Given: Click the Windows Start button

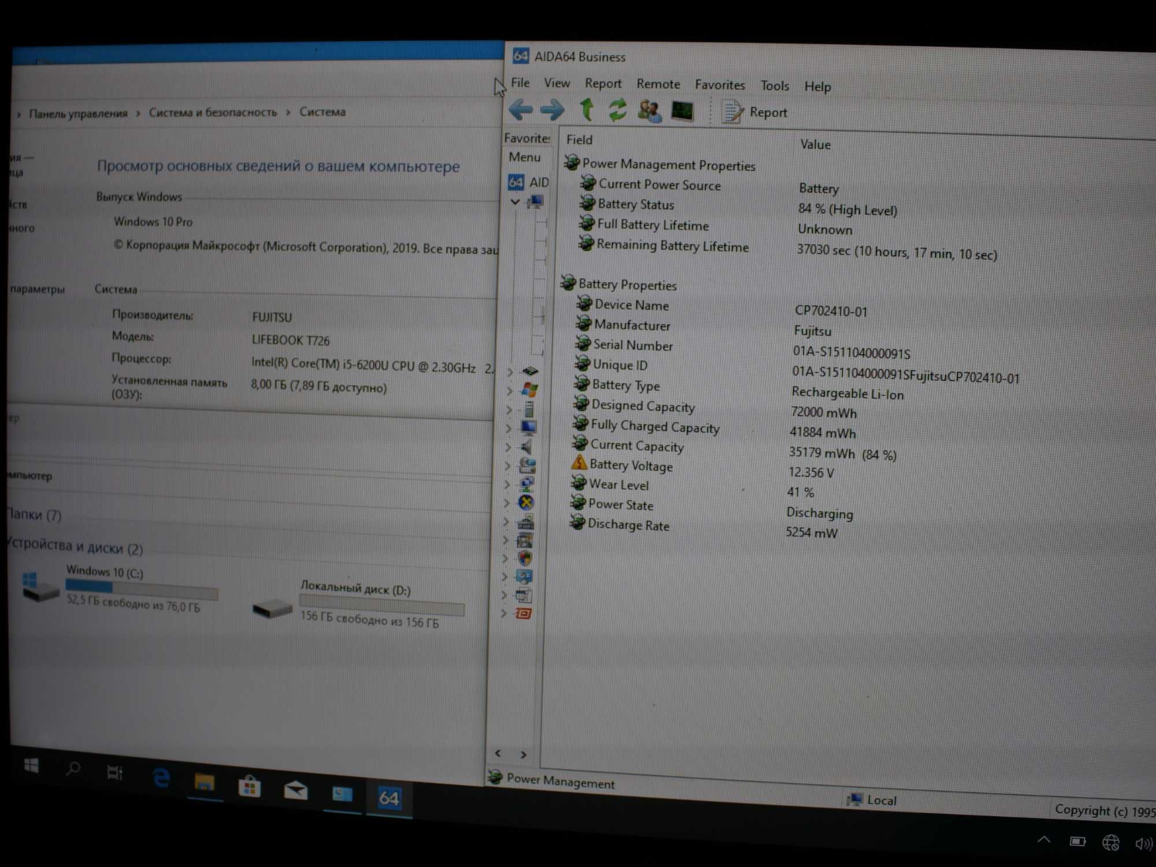Looking at the screenshot, I should tap(31, 766).
